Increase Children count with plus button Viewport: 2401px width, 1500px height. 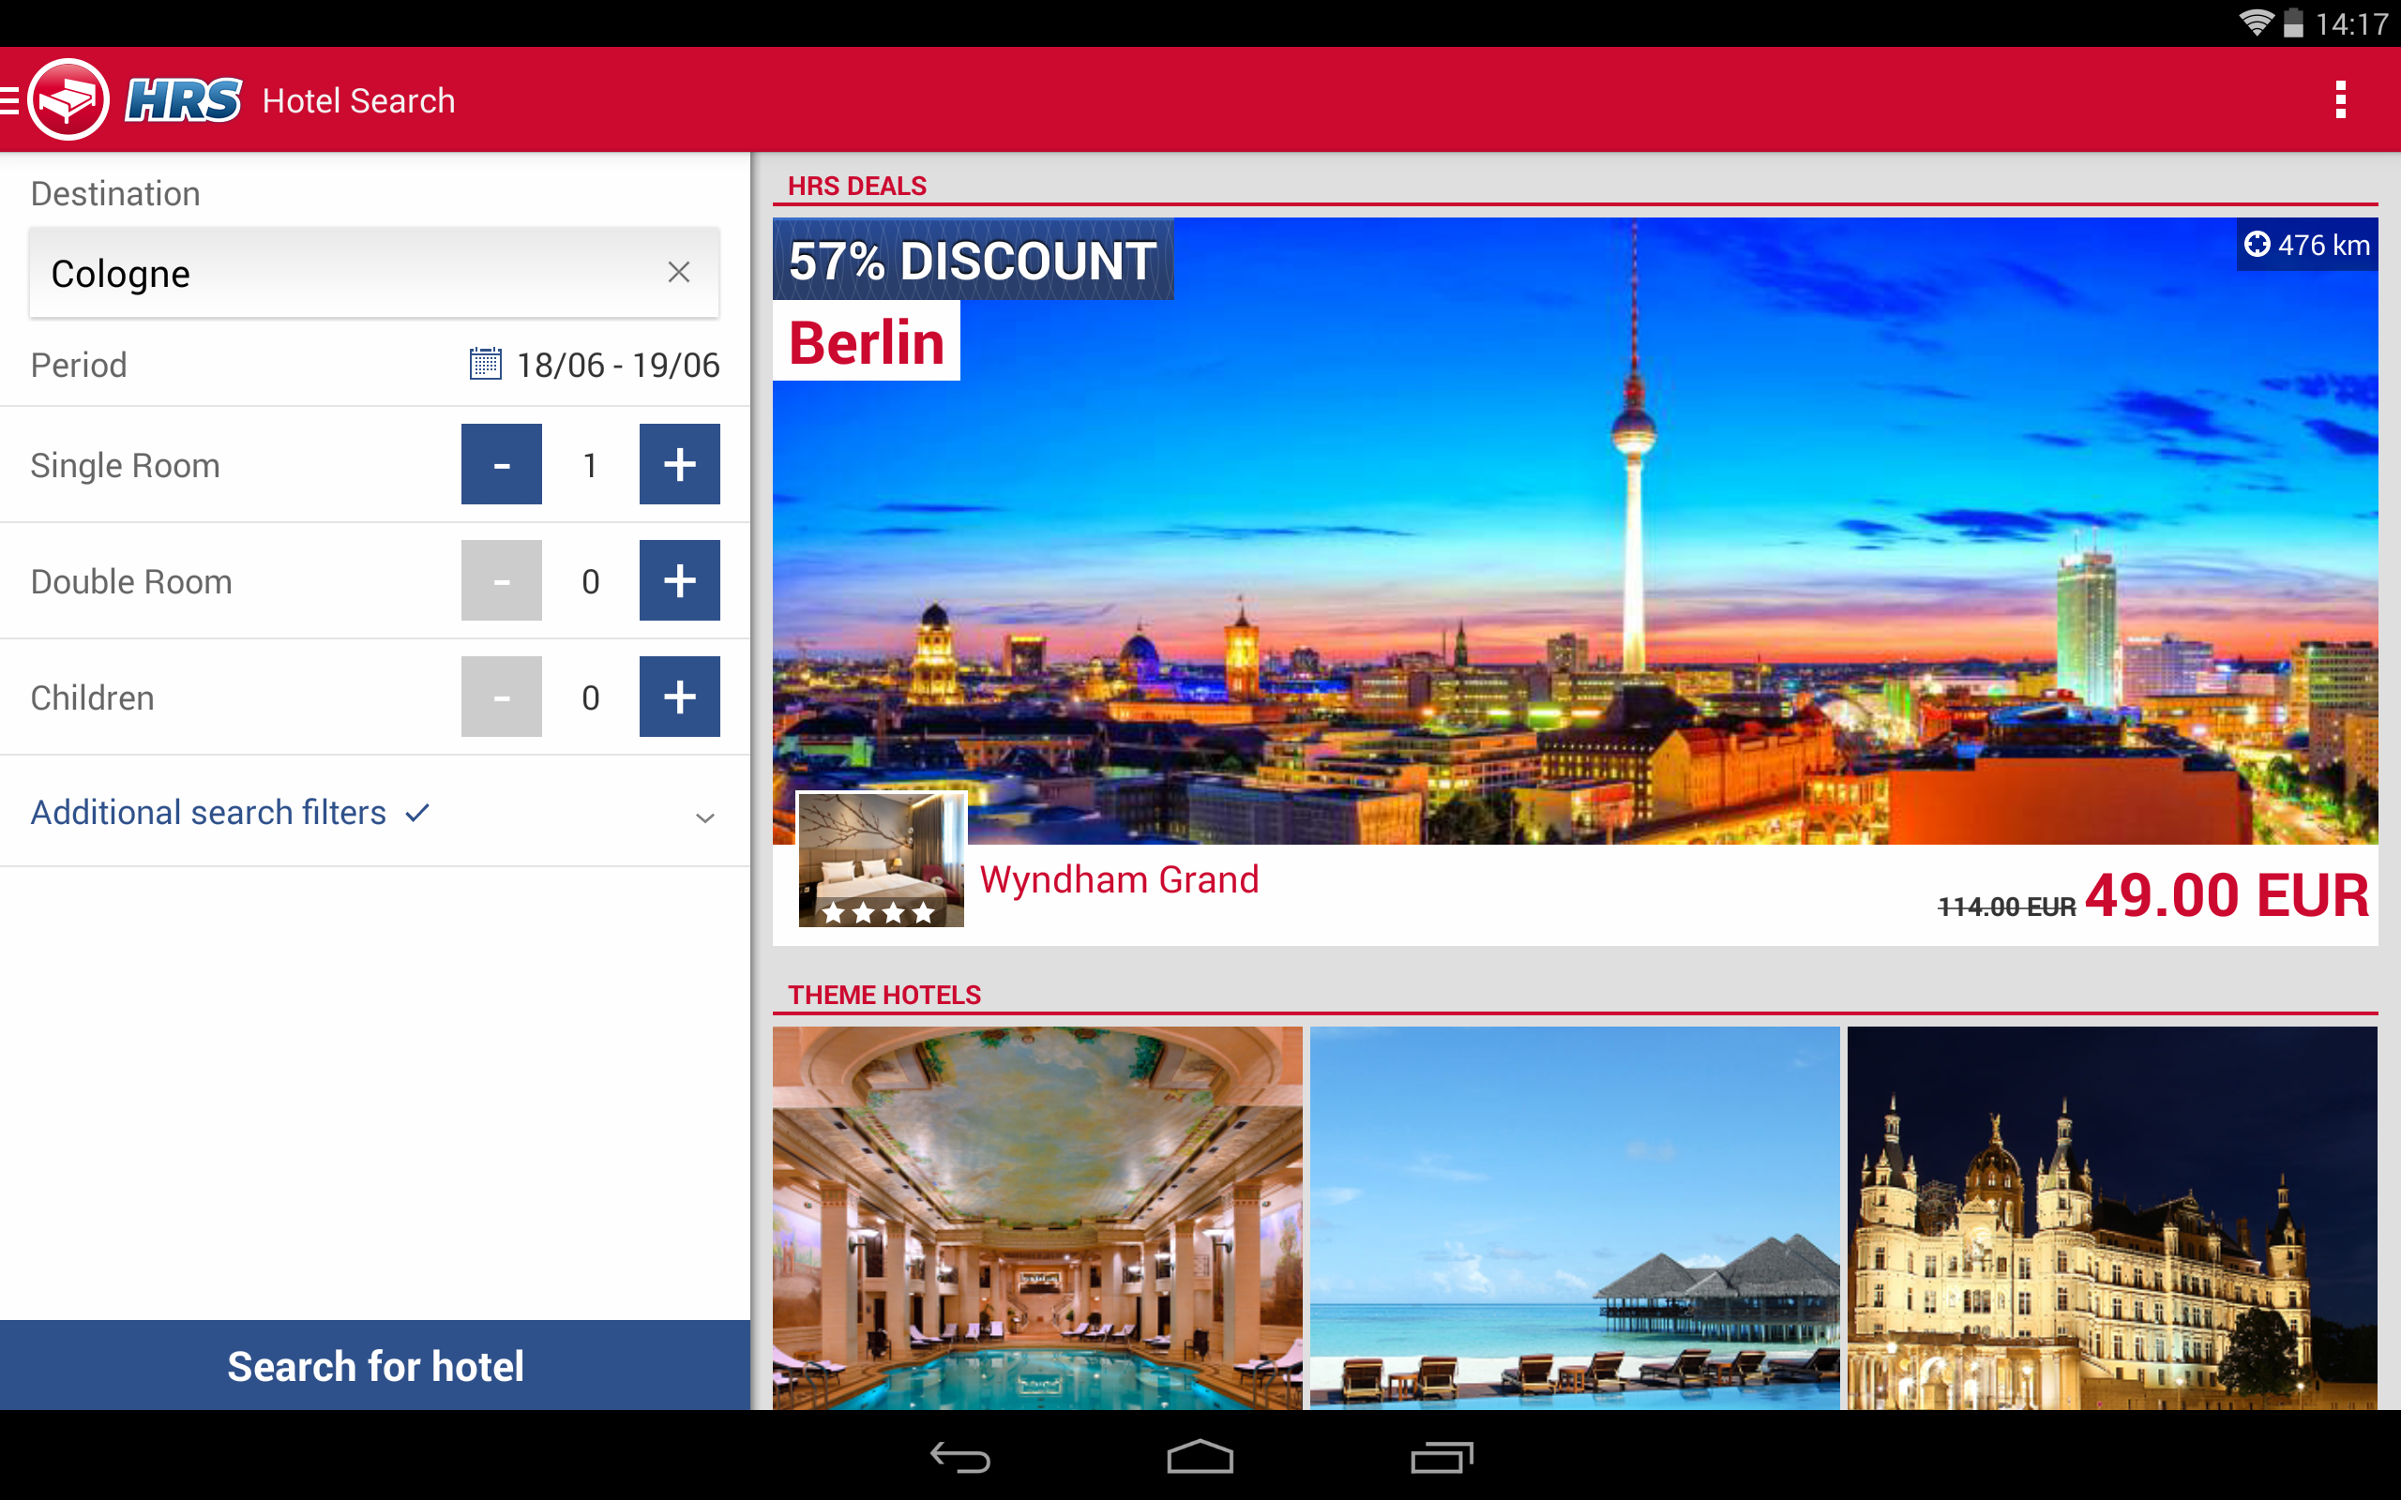680,697
